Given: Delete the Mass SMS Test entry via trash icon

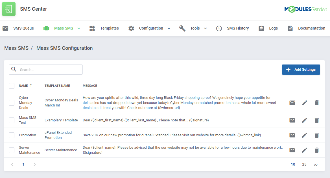Looking at the screenshot, I should (x=316, y=120).
